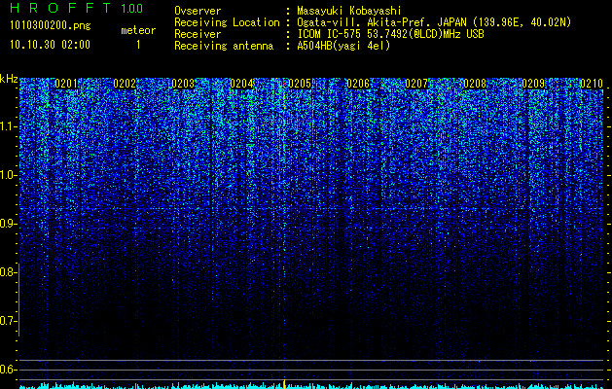
Task: Click the 0207 time marker
Action: [x=416, y=84]
